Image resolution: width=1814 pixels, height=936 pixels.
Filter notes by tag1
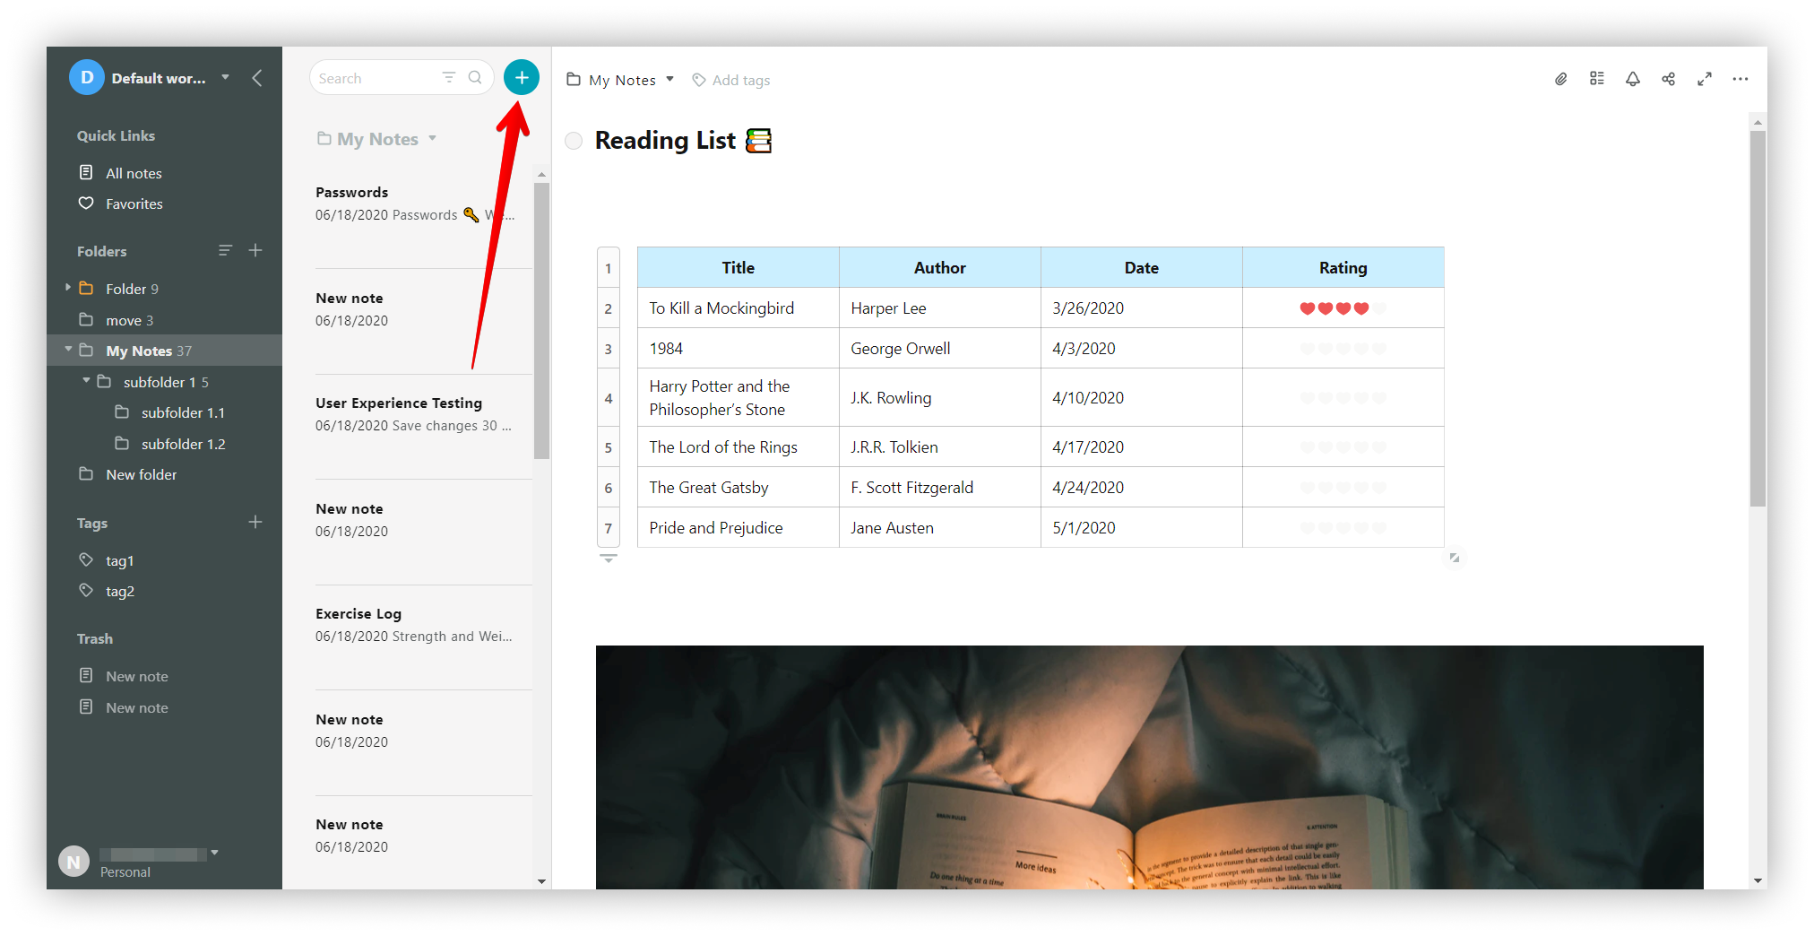pyautogui.click(x=119, y=560)
